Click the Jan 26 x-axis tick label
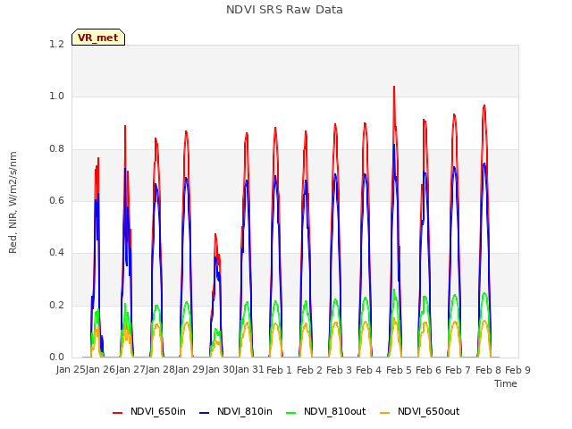This screenshot has height=429, width=572. [101, 369]
